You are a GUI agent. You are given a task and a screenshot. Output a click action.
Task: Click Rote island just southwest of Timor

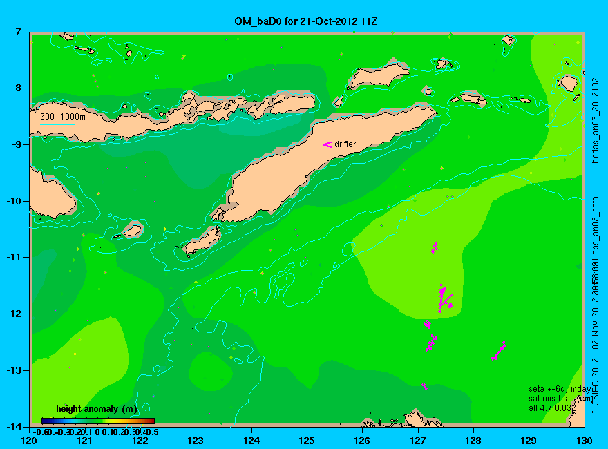[202, 240]
